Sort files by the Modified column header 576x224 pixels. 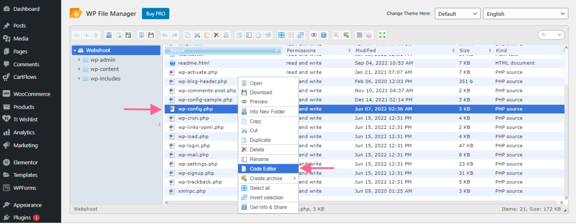coord(402,51)
